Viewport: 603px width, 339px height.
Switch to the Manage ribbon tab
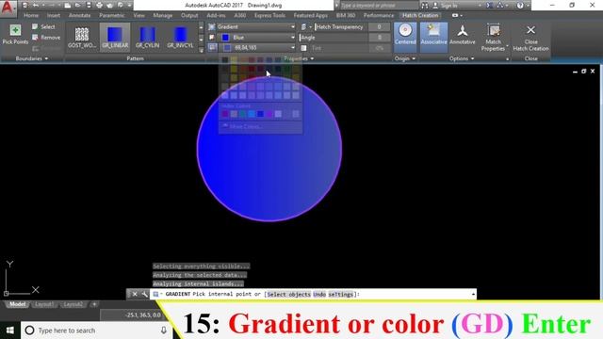pos(163,15)
